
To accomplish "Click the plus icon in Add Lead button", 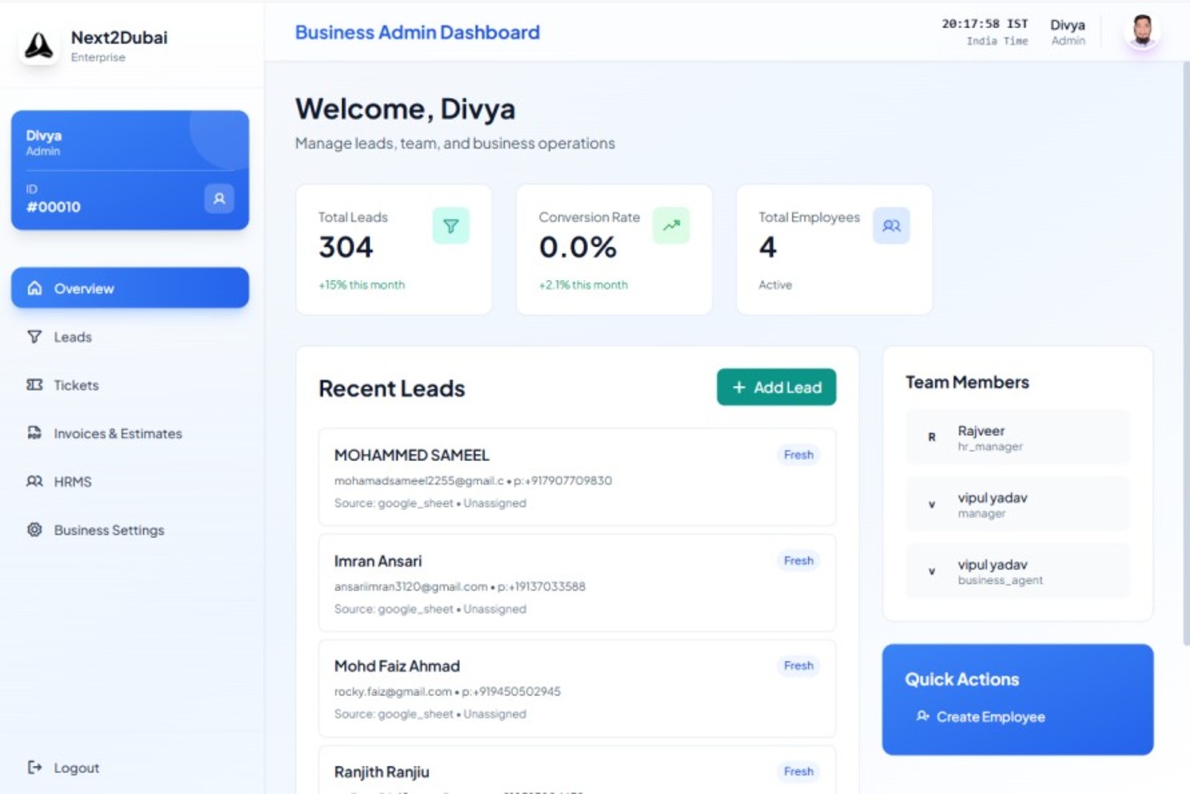I will tap(739, 387).
